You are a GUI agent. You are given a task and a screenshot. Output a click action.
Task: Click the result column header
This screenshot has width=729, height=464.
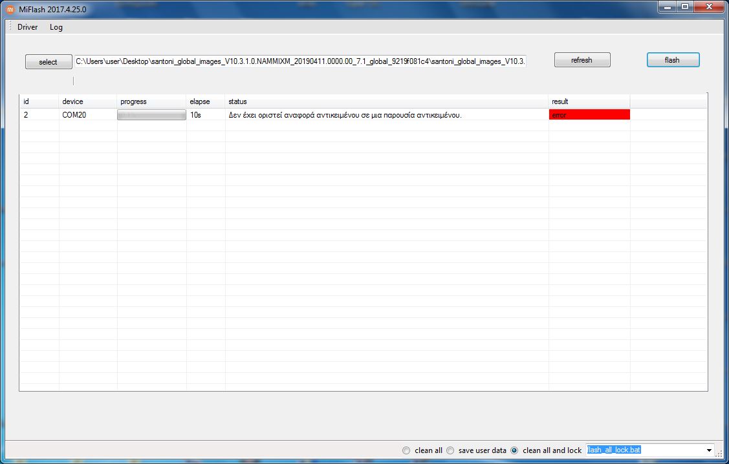point(589,101)
